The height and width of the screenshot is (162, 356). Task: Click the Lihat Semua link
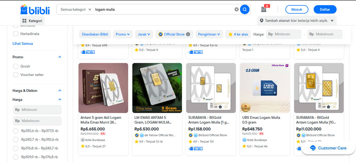[23, 44]
